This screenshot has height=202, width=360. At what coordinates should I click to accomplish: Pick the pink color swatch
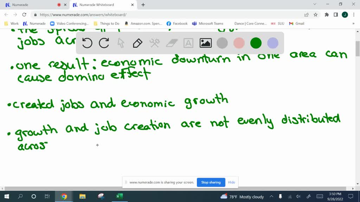pos(239,43)
